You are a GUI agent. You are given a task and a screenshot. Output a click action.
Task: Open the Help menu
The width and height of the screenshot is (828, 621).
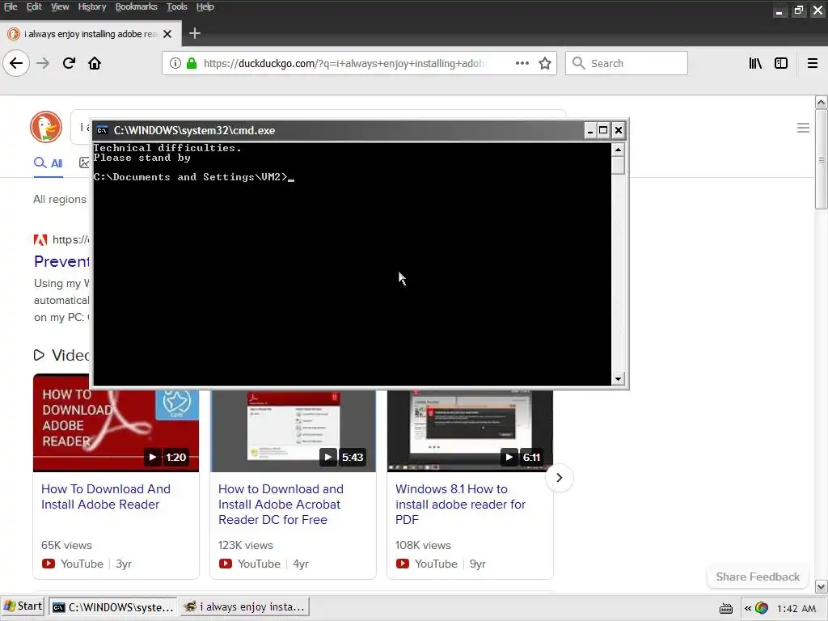[x=205, y=6]
